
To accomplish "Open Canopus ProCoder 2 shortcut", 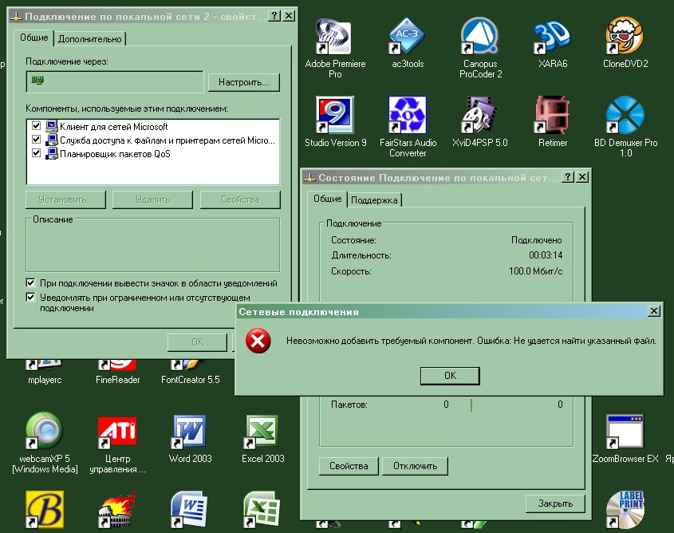I will pos(480,37).
